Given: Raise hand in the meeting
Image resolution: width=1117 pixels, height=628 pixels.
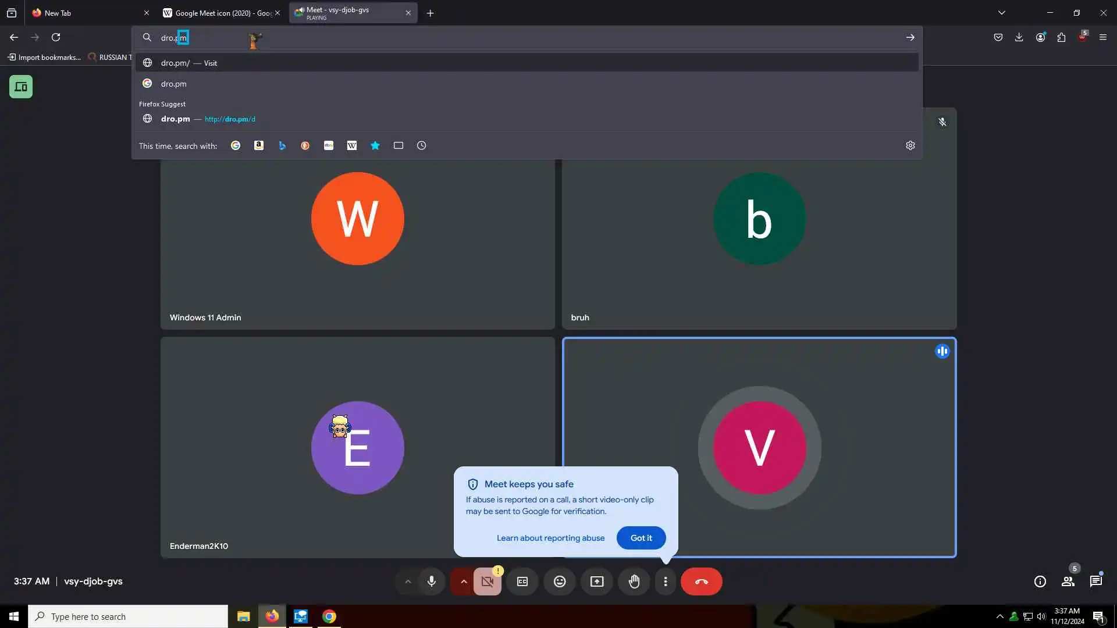Looking at the screenshot, I should click(634, 581).
